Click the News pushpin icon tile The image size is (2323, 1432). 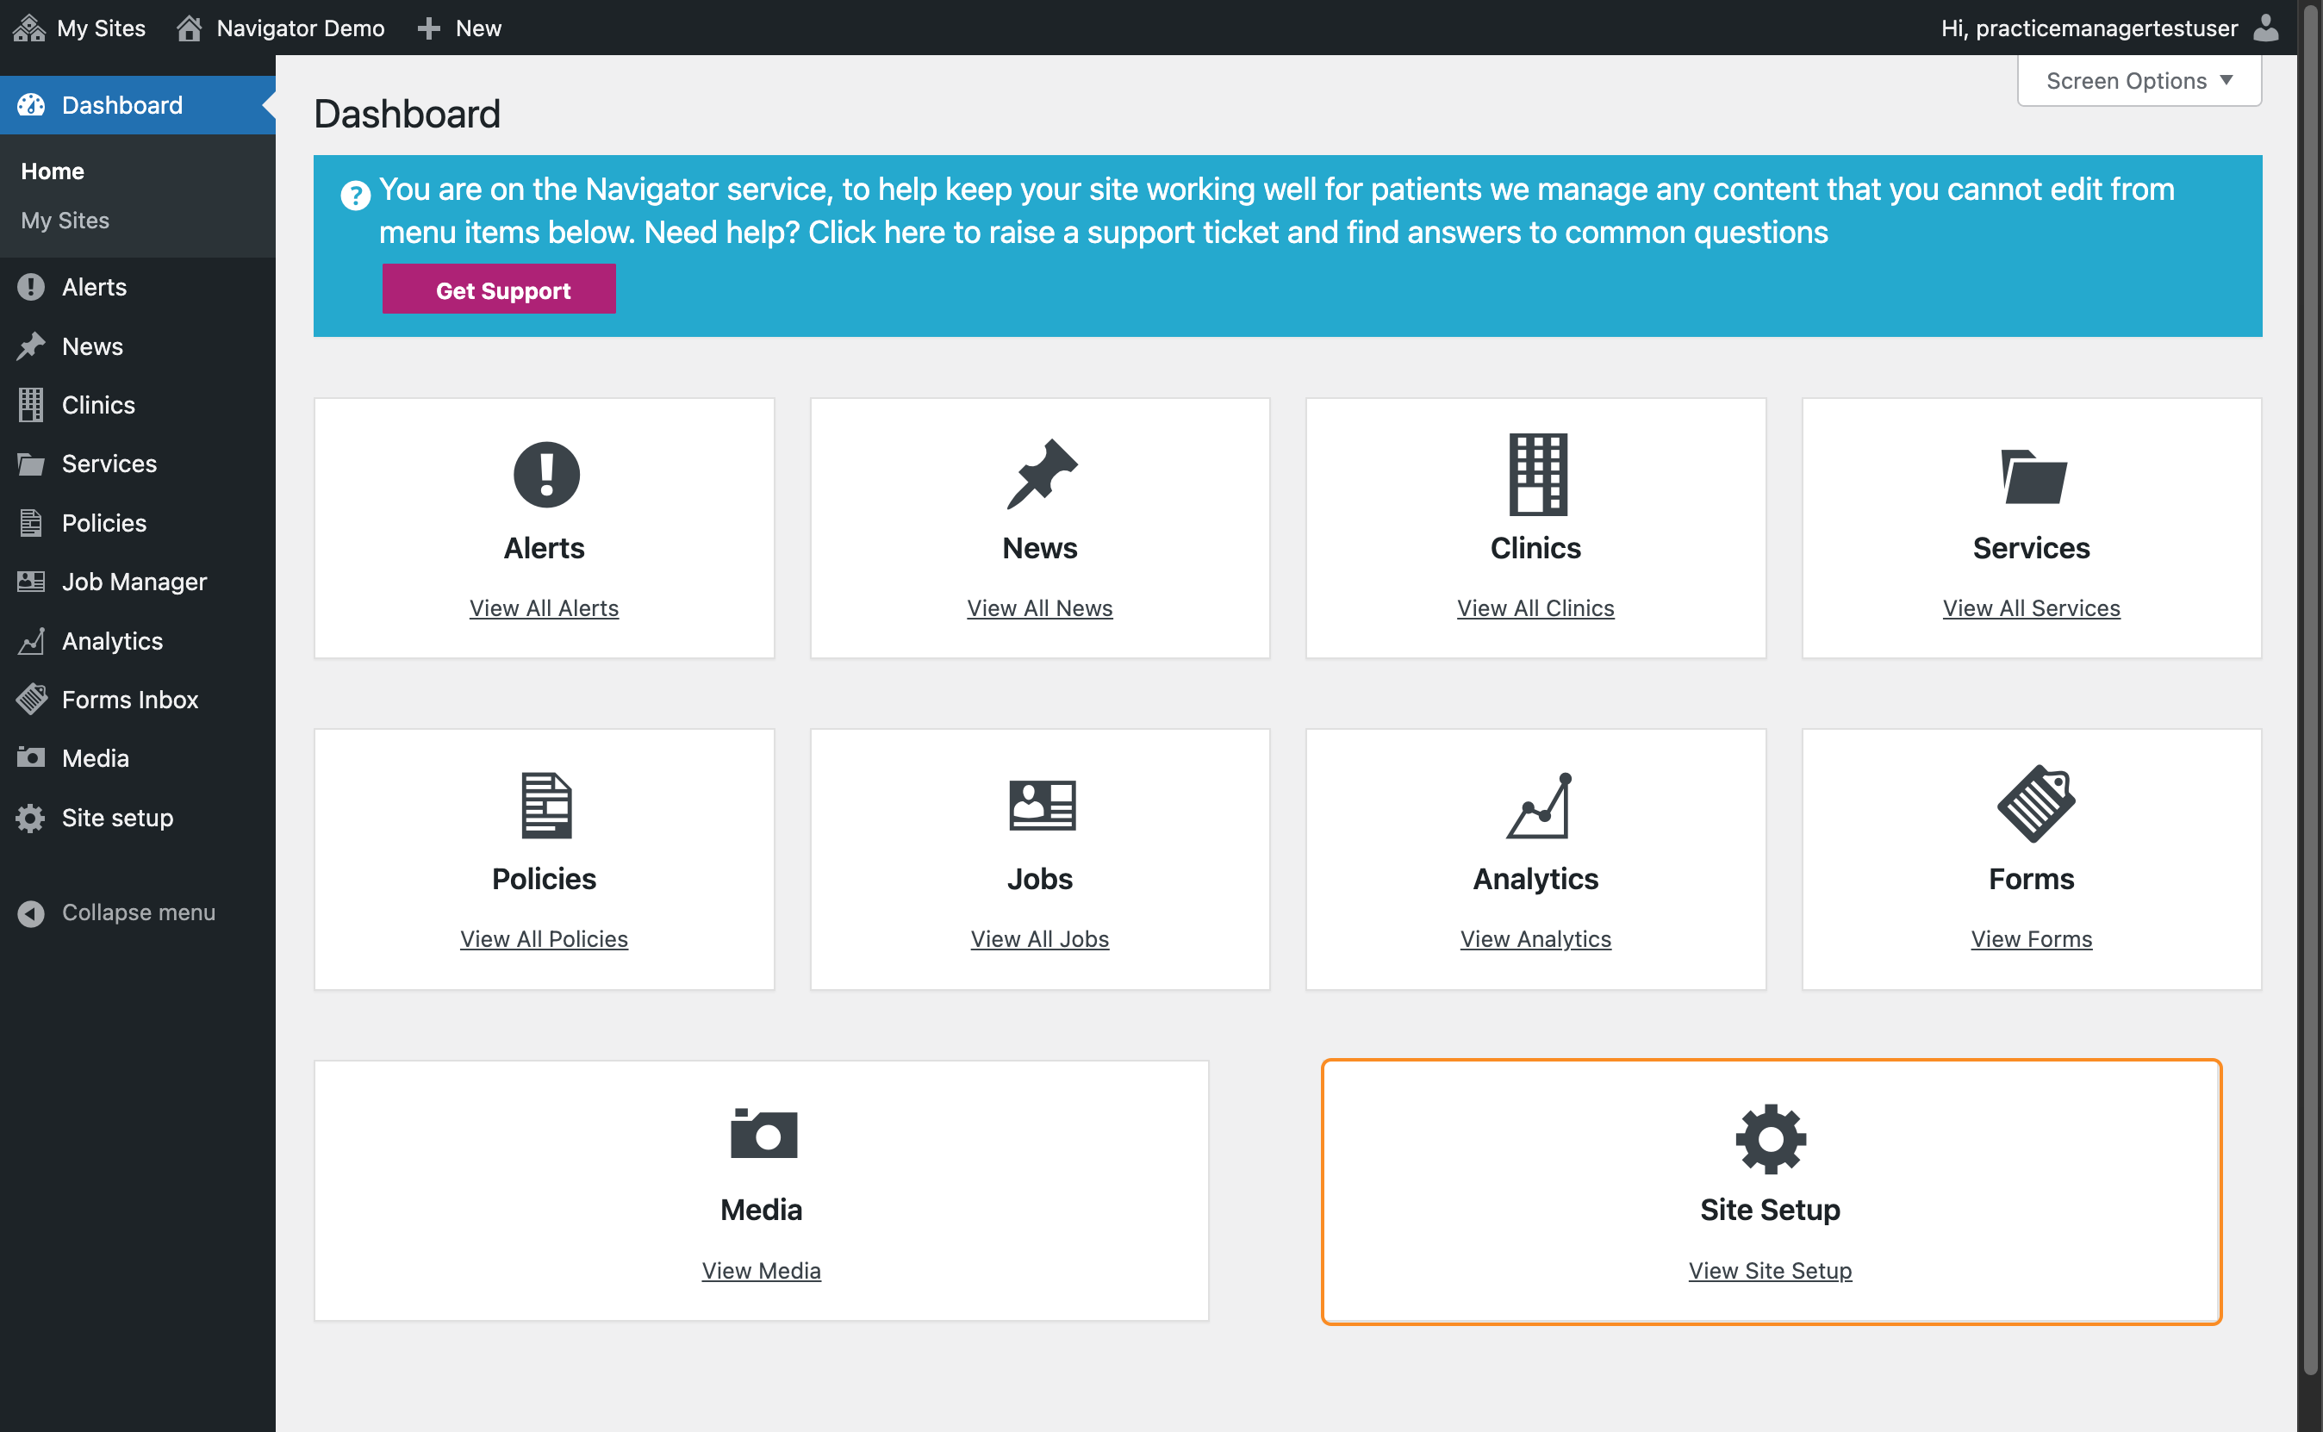click(1041, 475)
